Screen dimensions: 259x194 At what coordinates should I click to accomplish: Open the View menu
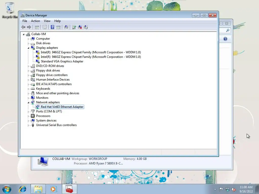click(47, 21)
